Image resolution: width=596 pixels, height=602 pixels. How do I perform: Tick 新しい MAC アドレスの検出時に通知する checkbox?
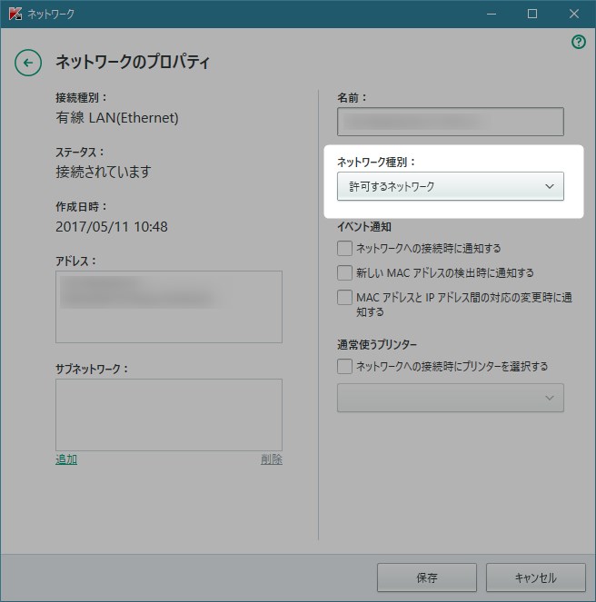click(344, 273)
